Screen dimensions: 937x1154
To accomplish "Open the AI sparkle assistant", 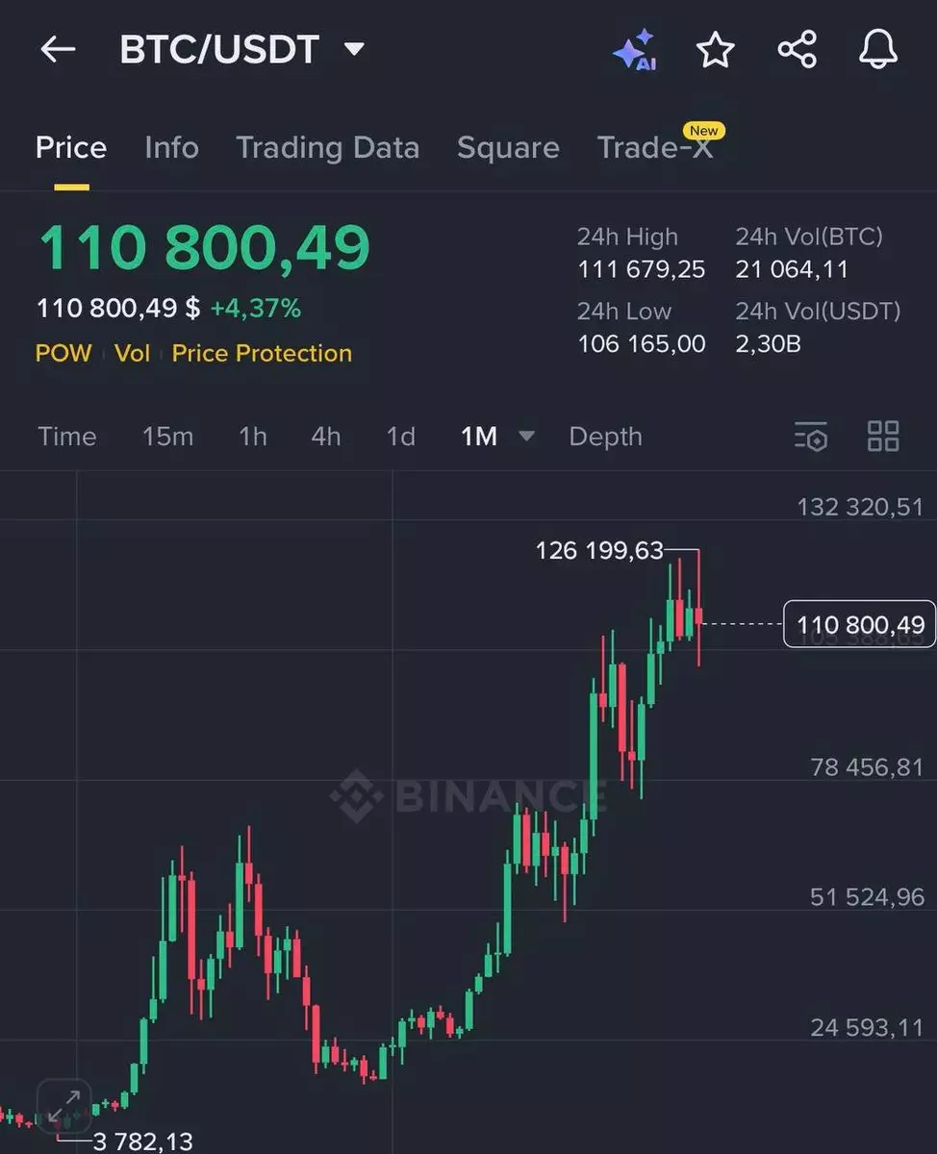I will pyautogui.click(x=635, y=50).
